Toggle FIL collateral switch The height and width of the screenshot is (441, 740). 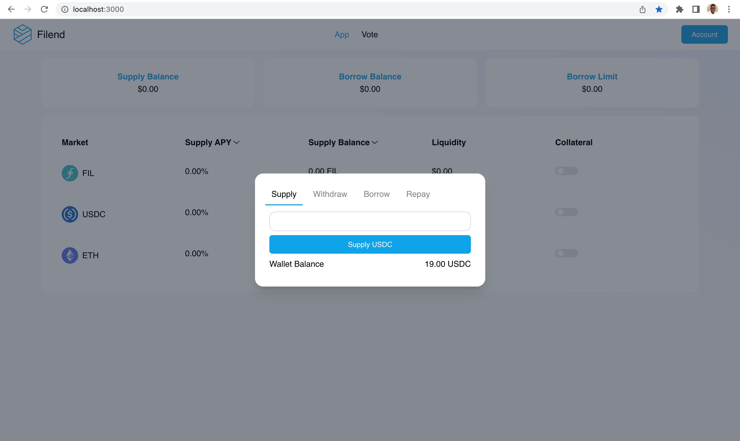point(566,171)
